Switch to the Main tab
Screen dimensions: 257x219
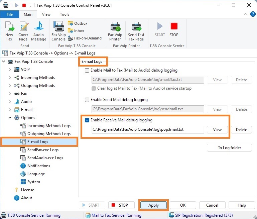click(x=28, y=14)
